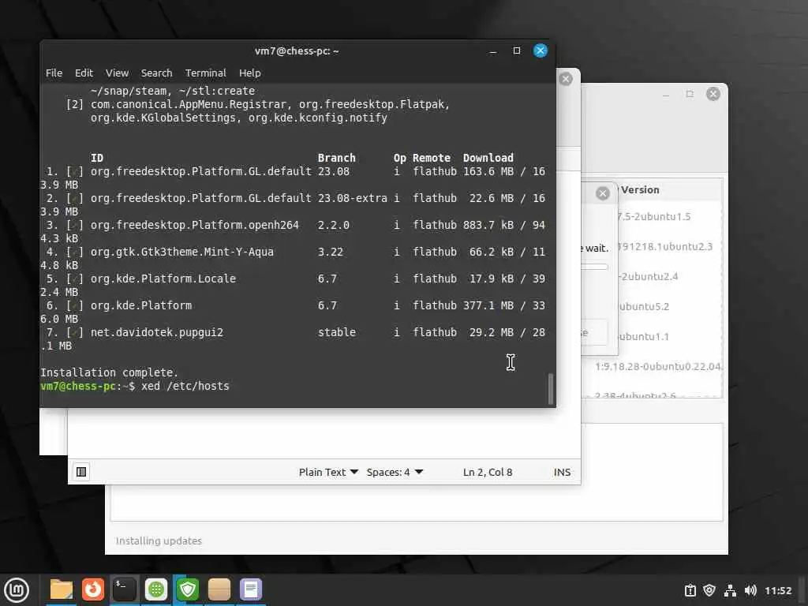
Task: Click org.gtk.Gtk3theme.Mint-Y-Aqua text in terminal
Action: click(182, 252)
